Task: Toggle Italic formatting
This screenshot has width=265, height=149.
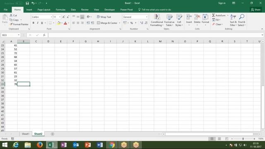Action: click(x=38, y=23)
